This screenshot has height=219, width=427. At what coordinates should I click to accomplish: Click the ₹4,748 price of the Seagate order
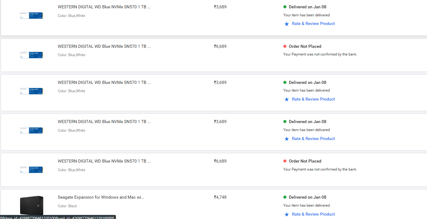[x=220, y=197]
